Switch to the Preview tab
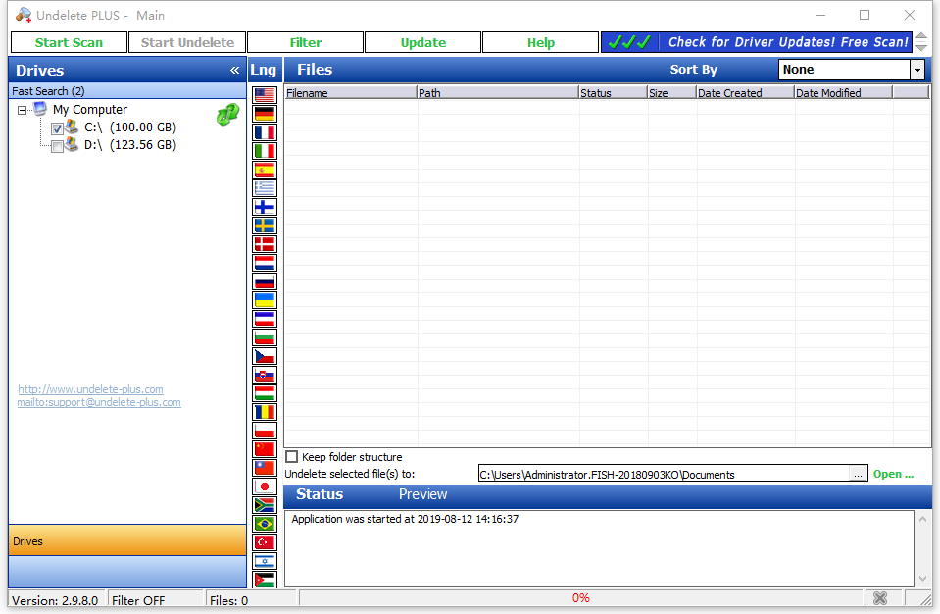This screenshot has height=614, width=940. tap(422, 494)
